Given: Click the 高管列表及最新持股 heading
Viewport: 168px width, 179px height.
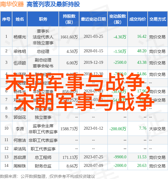Looking at the screenshot, I should (x=53, y=4).
